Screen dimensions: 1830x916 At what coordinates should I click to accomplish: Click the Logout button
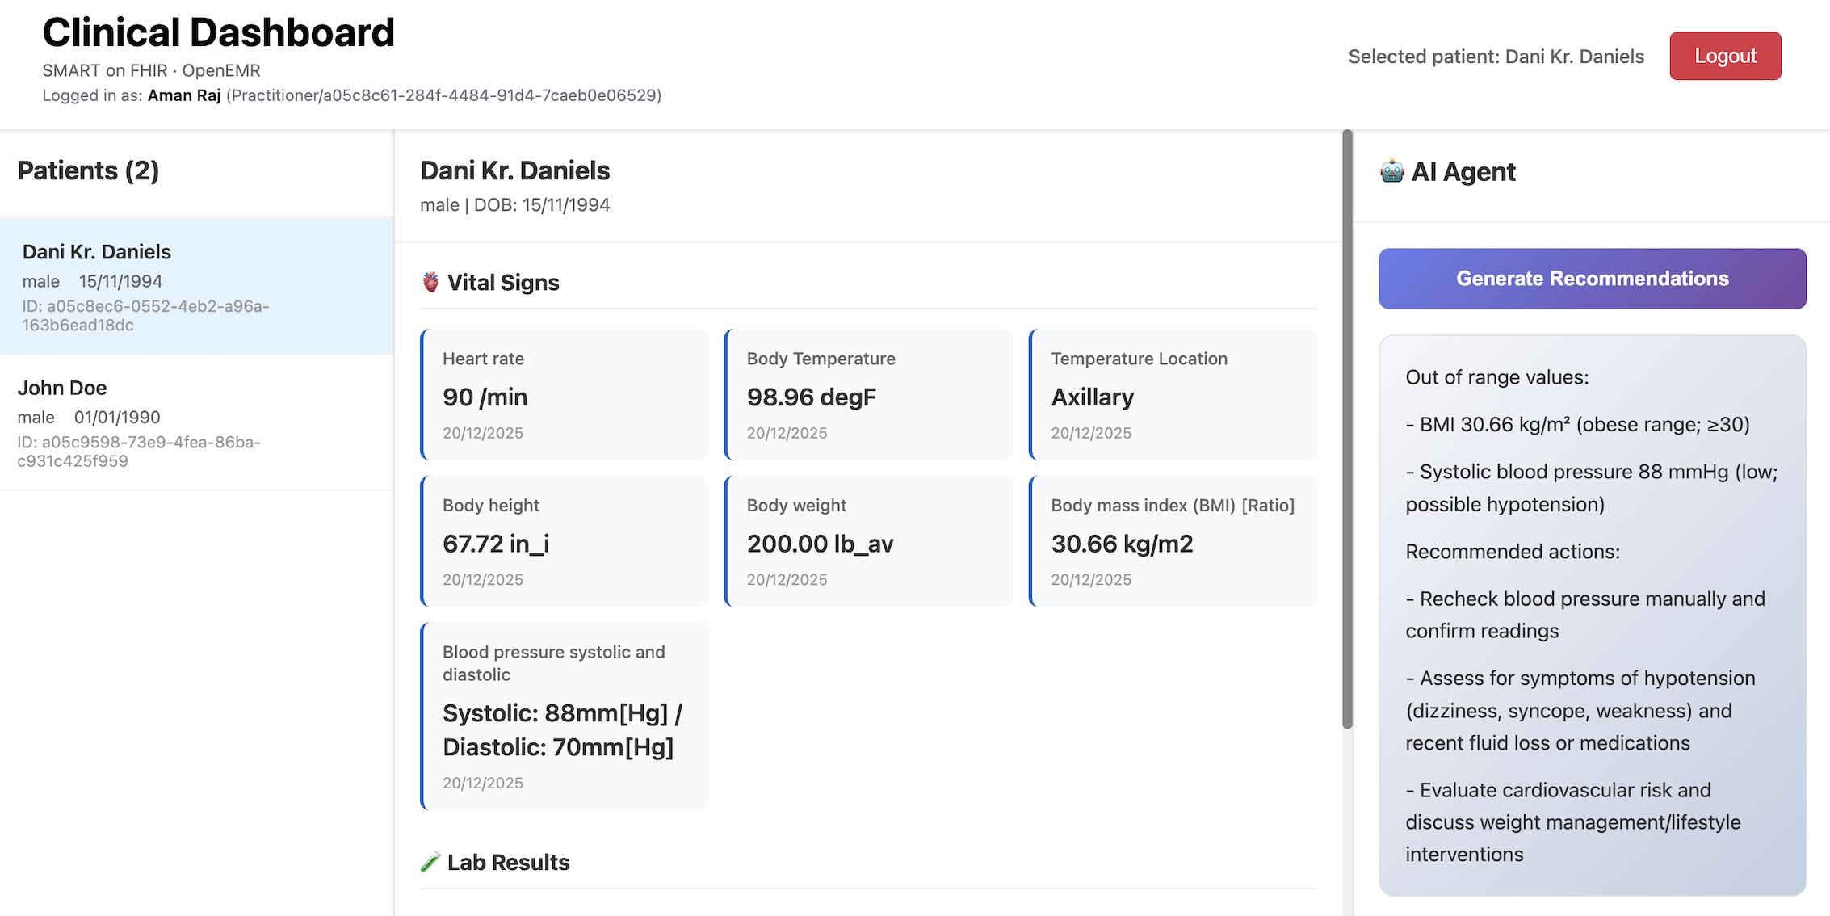(x=1725, y=56)
